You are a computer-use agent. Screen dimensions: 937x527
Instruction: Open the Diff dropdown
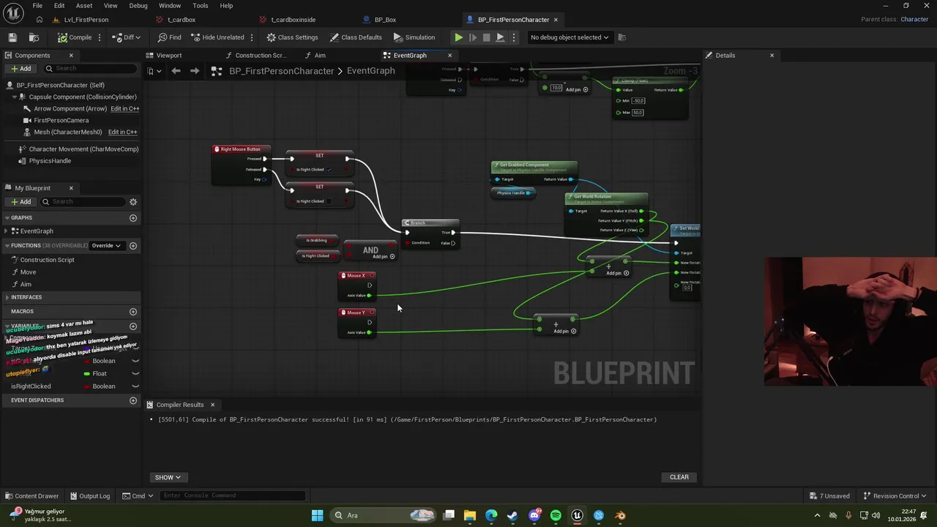[127, 37]
